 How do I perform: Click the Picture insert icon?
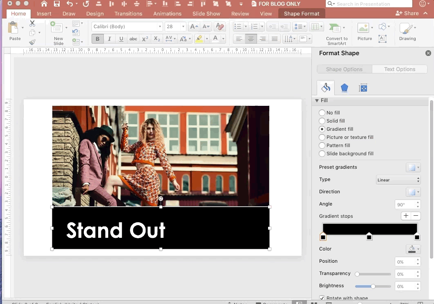(x=363, y=28)
